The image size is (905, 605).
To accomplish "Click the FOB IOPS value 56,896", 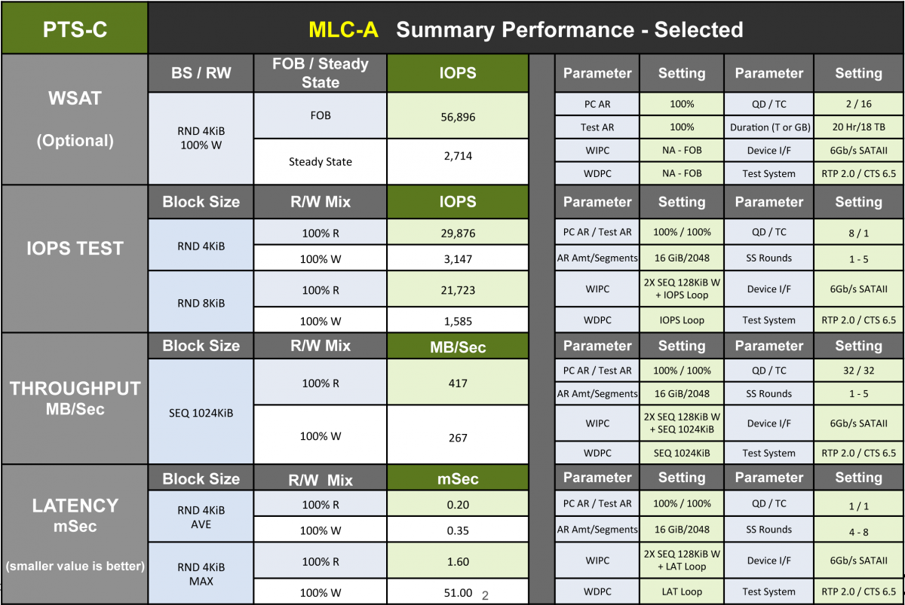I will [x=457, y=117].
